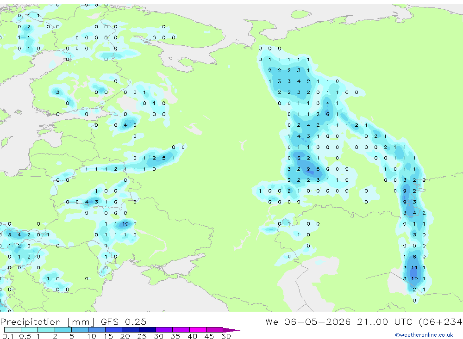This screenshot has height=339, width=463.
Task: Select the '35' legend label
Action: click(175, 336)
